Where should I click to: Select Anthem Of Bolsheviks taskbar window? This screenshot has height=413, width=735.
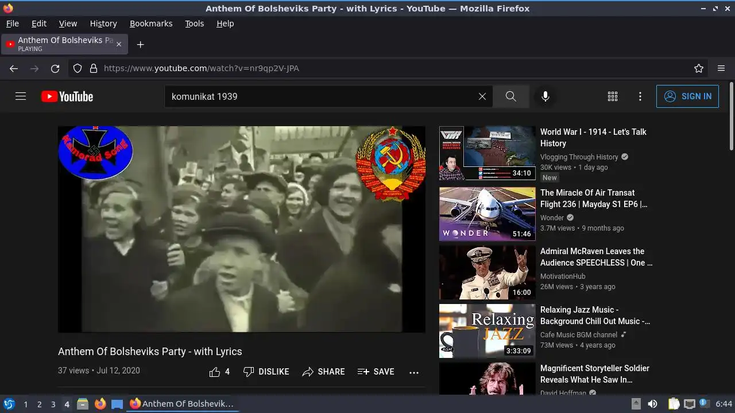click(x=181, y=404)
